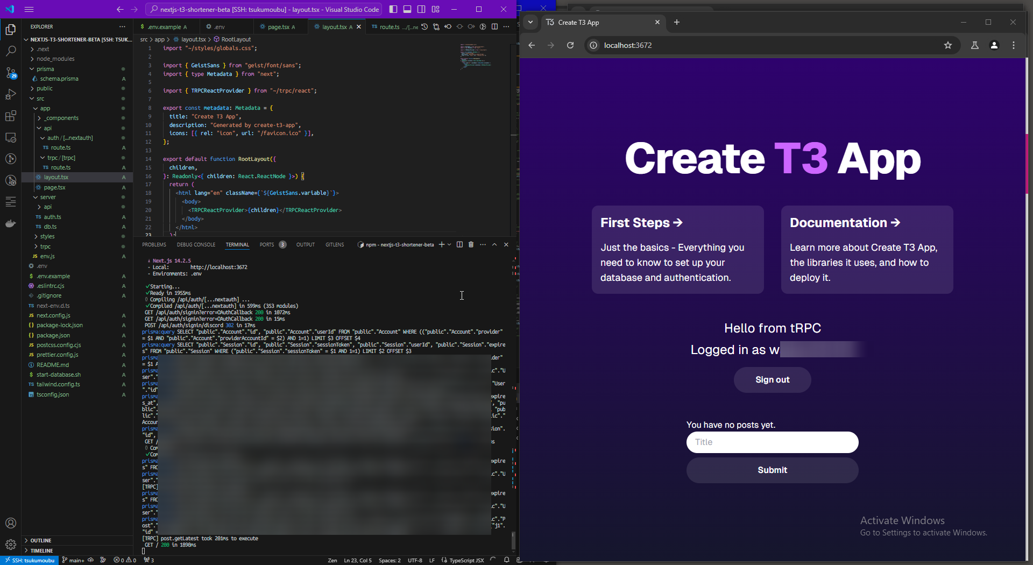The height and width of the screenshot is (565, 1033).
Task: Open new terminal launch profile dropdown
Action: [449, 244]
